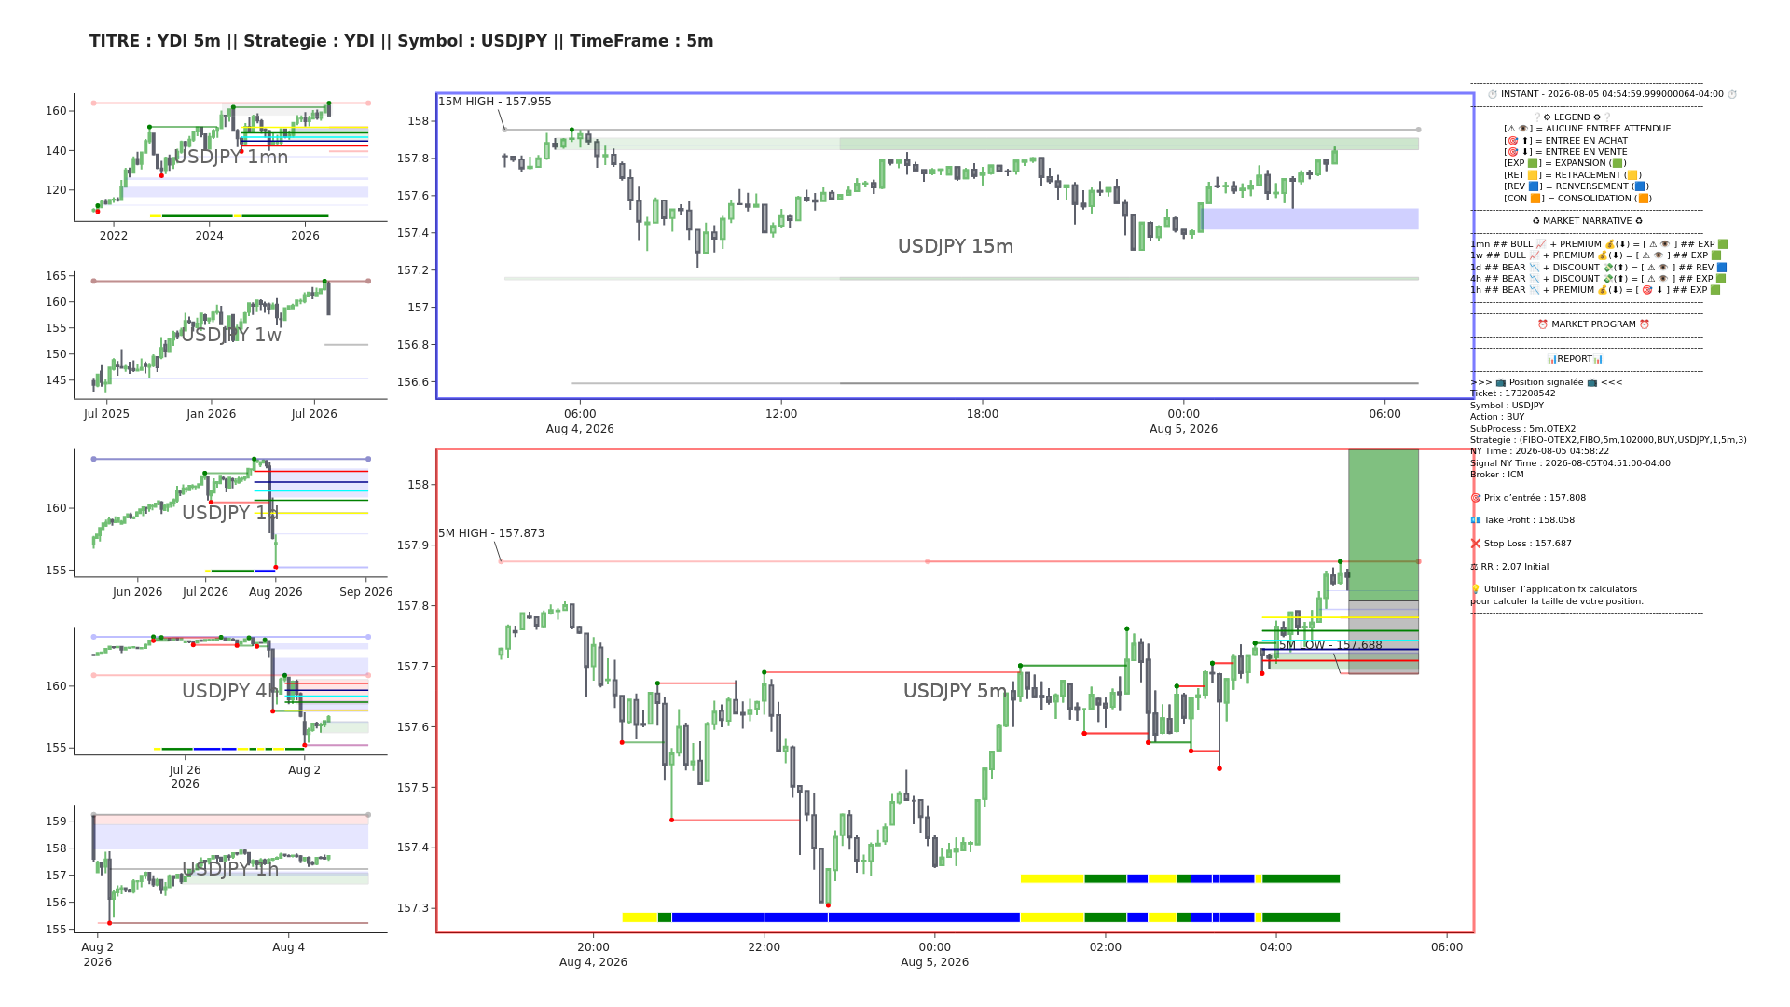Viewport: 1790px width, 1007px height.
Task: Click the bar chart icon after REPORT
Action: pos(1598,359)
